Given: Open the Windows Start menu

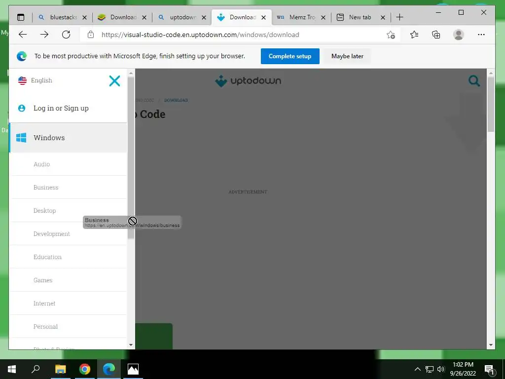Looking at the screenshot, I should (x=12, y=369).
